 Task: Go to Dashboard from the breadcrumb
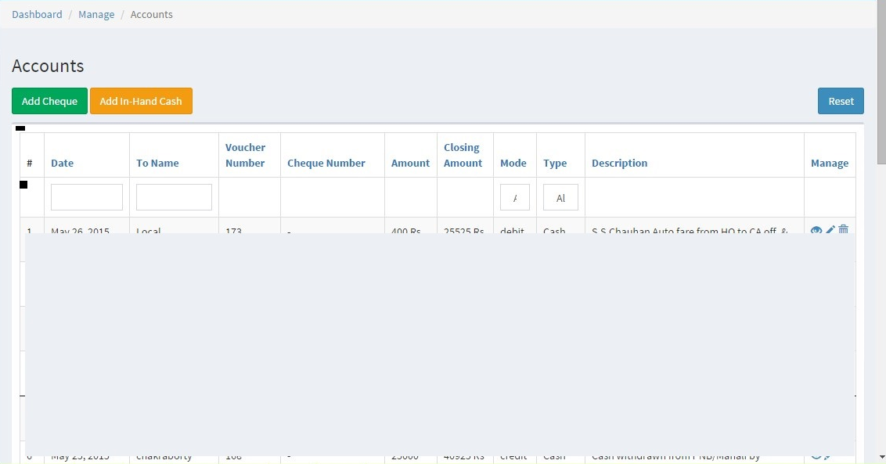point(38,14)
